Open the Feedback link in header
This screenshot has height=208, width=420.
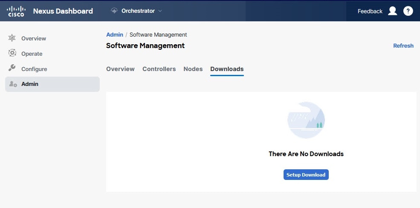[370, 11]
